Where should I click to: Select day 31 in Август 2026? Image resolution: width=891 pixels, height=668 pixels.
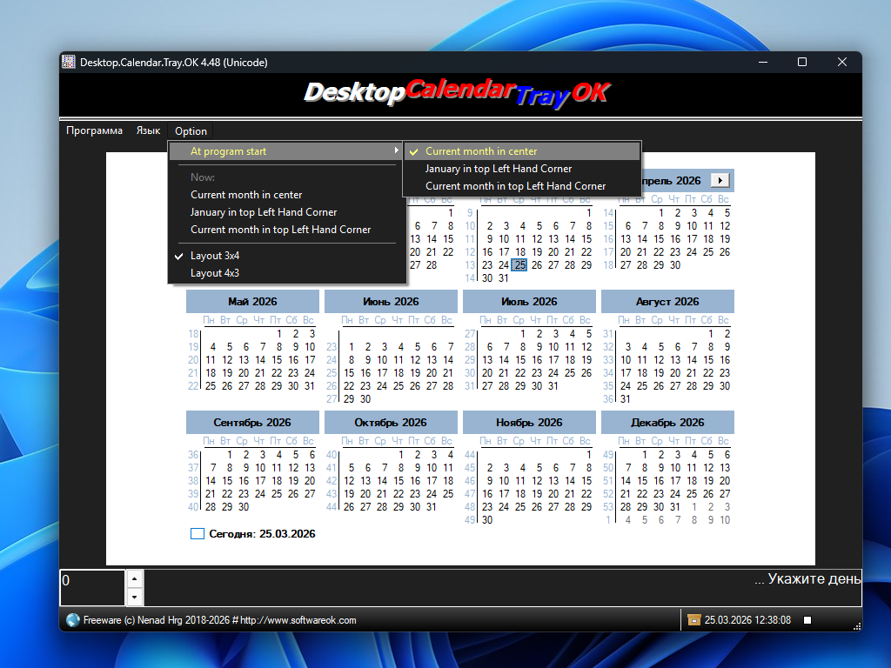pyautogui.click(x=626, y=399)
